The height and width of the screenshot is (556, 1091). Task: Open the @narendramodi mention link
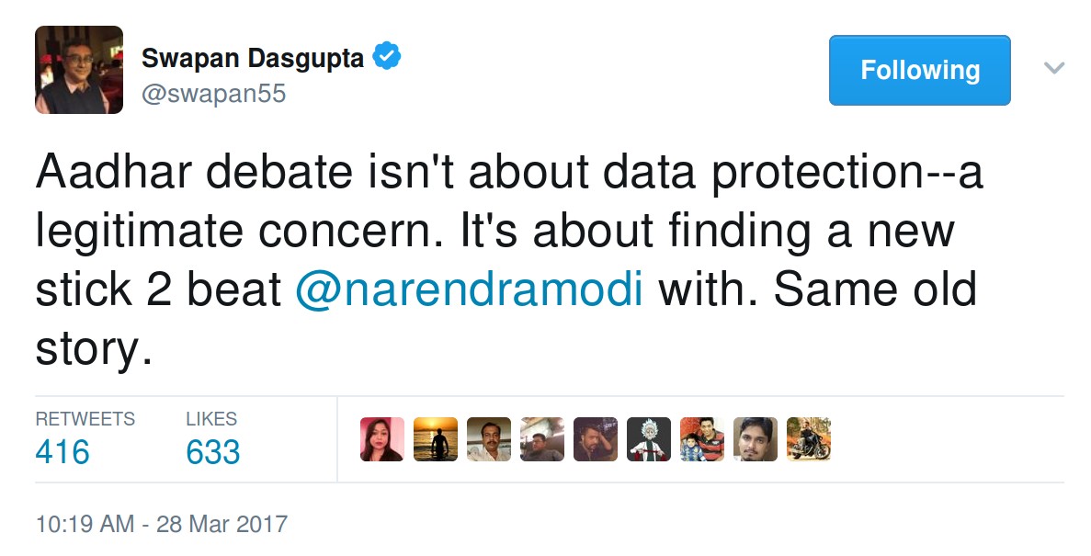[469, 289]
